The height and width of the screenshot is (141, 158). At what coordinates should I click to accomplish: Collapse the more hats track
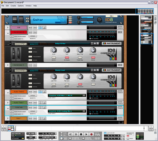pos(8,108)
